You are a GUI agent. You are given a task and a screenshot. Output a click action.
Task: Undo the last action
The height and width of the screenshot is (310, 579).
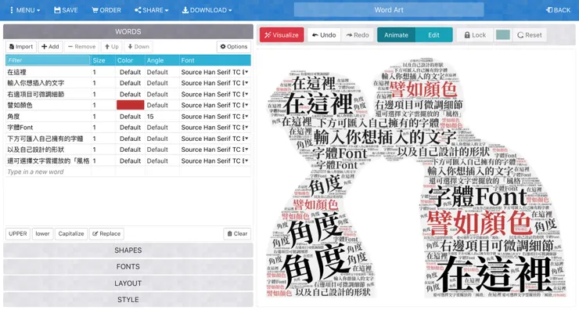324,34
